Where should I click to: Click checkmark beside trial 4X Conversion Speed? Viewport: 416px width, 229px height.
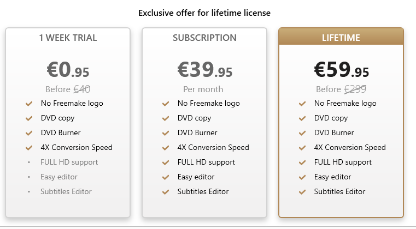29,147
